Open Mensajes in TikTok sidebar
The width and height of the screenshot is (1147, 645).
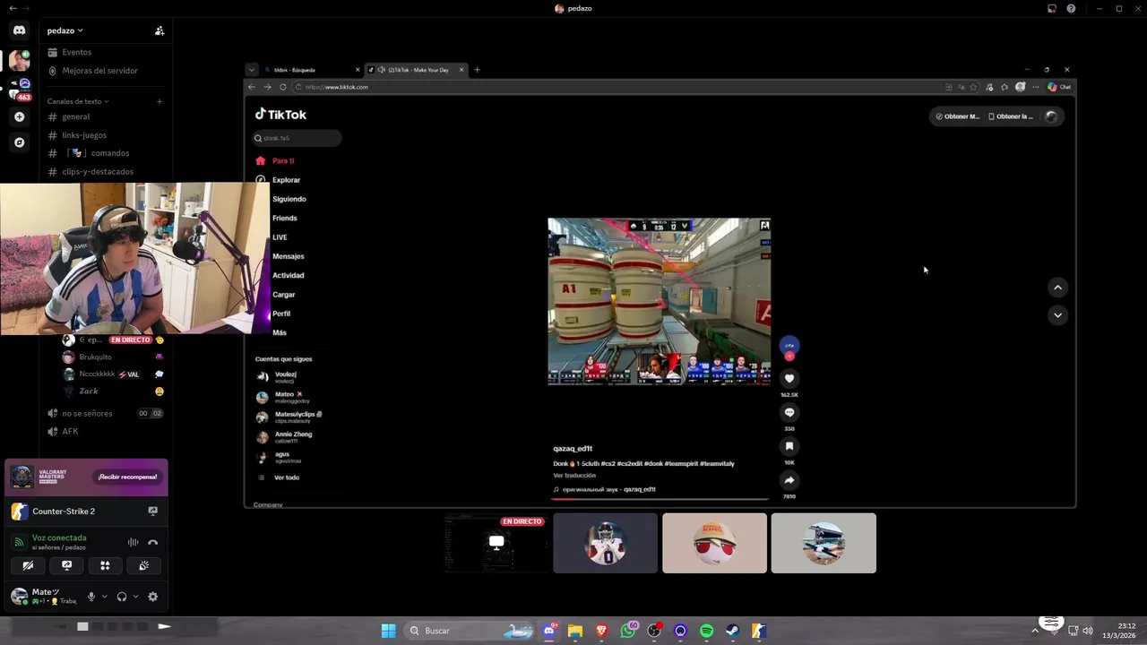(x=288, y=256)
